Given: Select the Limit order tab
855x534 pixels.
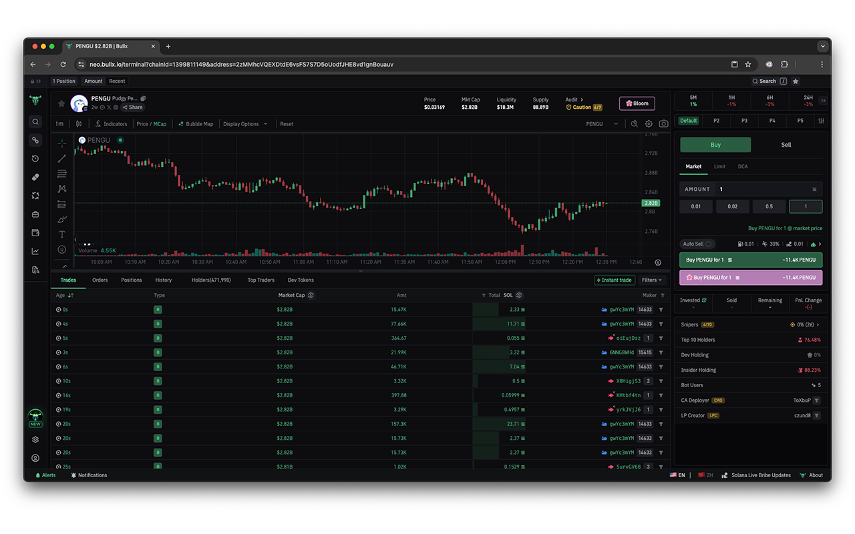Looking at the screenshot, I should 719,167.
